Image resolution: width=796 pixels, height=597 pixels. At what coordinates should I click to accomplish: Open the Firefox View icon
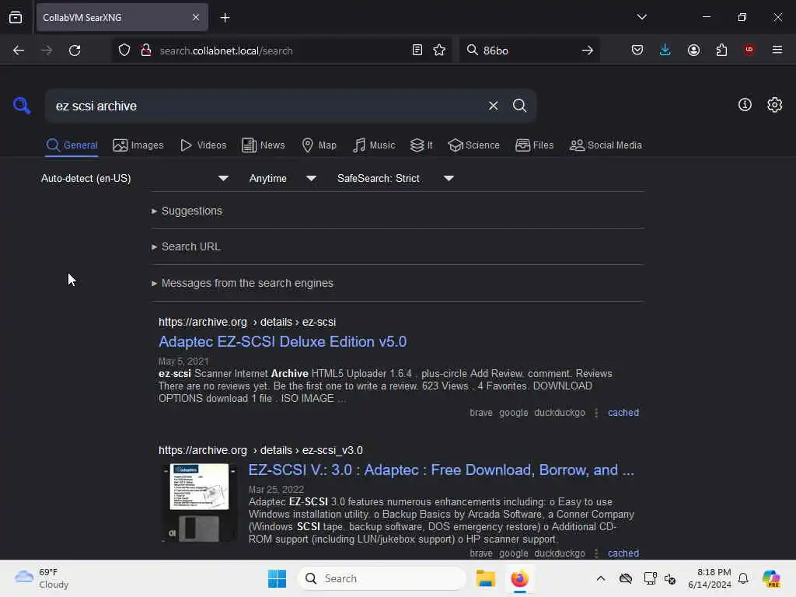[x=16, y=18]
